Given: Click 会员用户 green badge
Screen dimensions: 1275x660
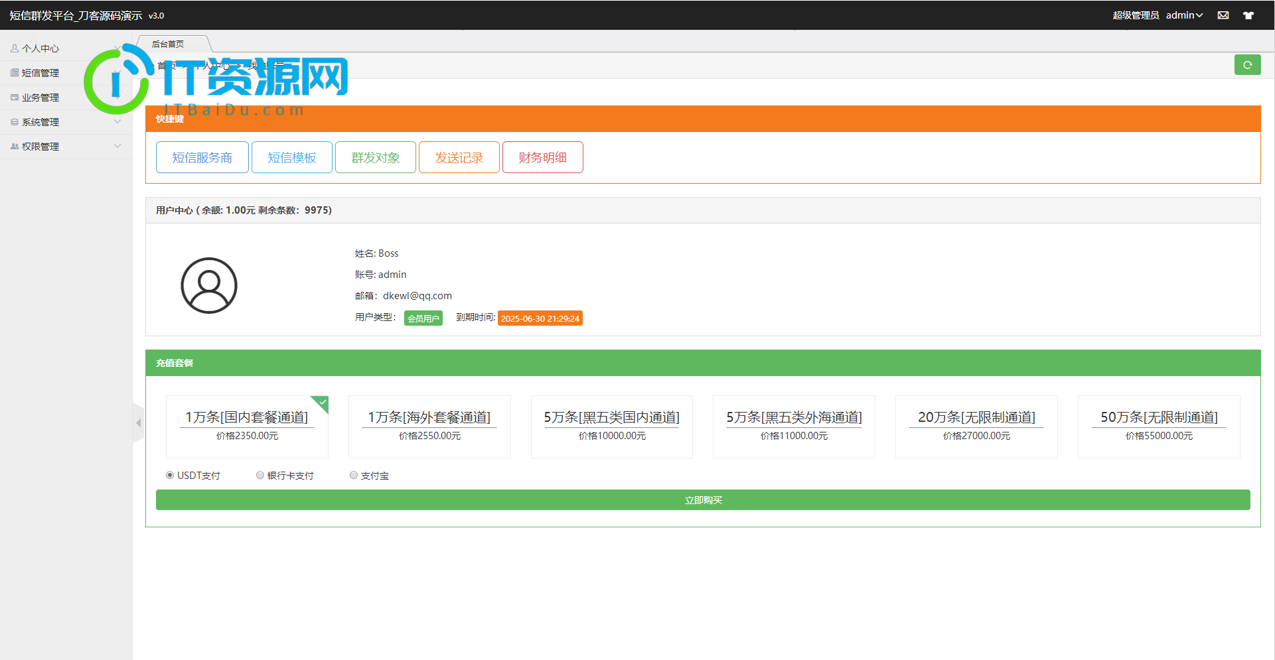Looking at the screenshot, I should point(423,318).
